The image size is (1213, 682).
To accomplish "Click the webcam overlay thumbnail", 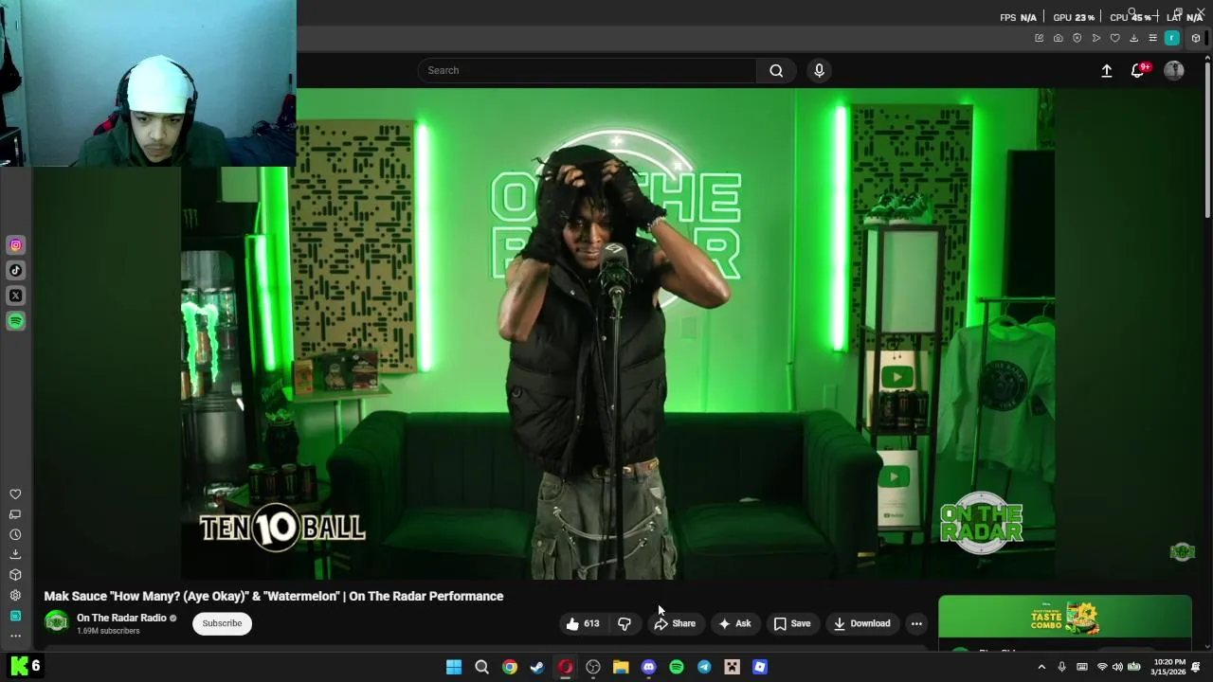I will [x=148, y=83].
